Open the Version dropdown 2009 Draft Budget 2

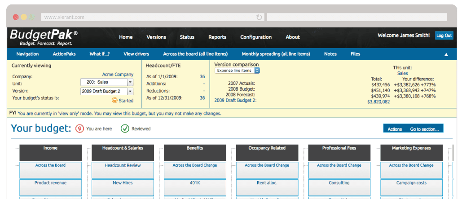coord(107,91)
